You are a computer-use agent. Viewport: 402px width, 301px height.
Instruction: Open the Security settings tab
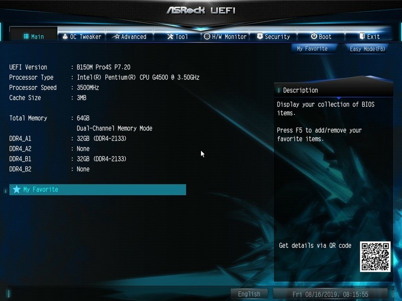(x=274, y=37)
